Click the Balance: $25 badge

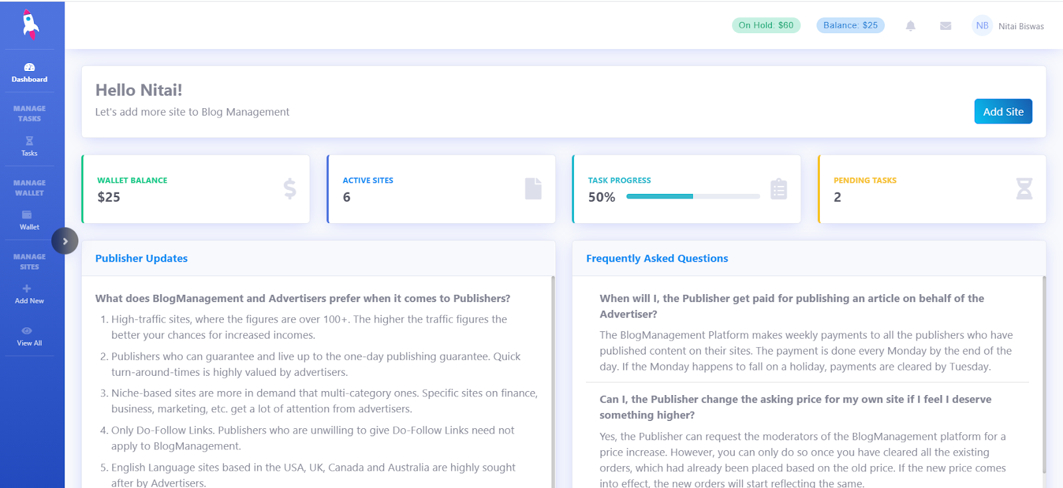pos(850,25)
